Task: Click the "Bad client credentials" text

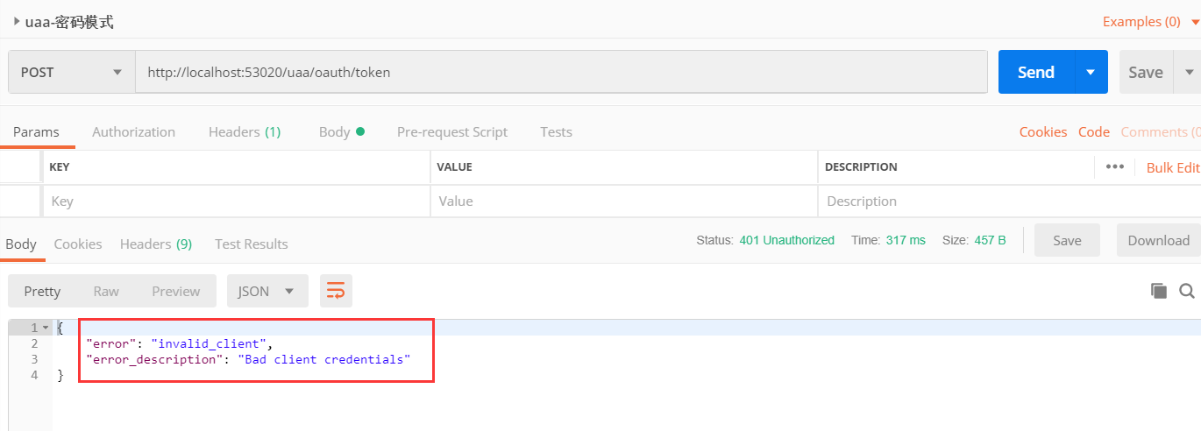Action: click(323, 359)
